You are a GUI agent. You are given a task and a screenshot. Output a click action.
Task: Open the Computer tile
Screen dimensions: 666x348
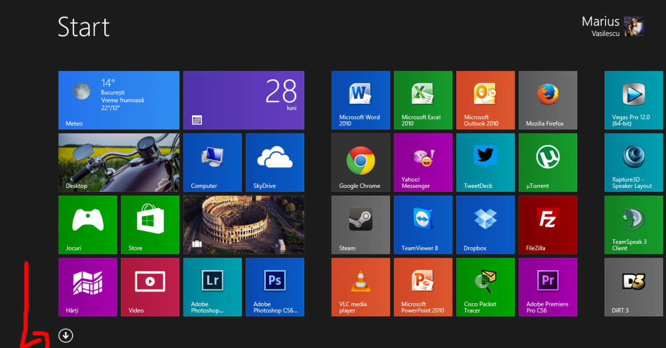point(213,162)
